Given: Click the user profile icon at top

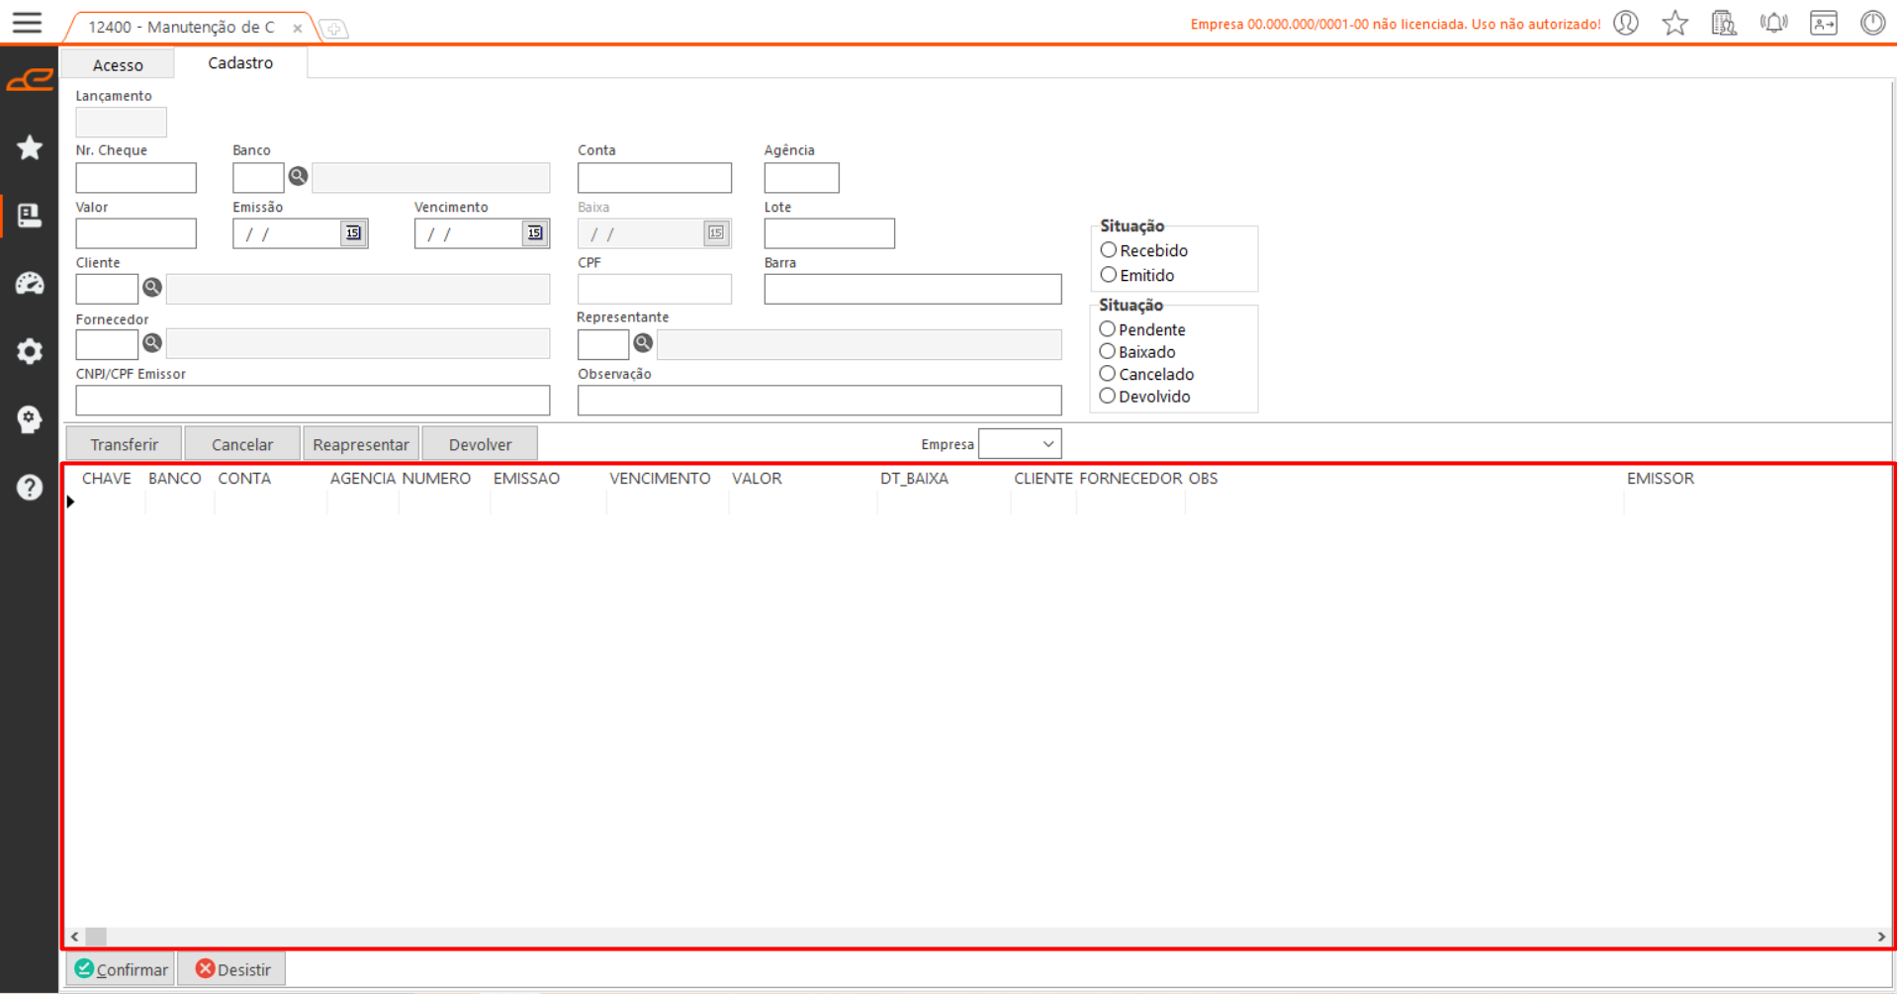Looking at the screenshot, I should 1625,23.
